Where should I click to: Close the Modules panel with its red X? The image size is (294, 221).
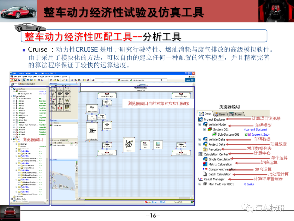pos(76,83)
